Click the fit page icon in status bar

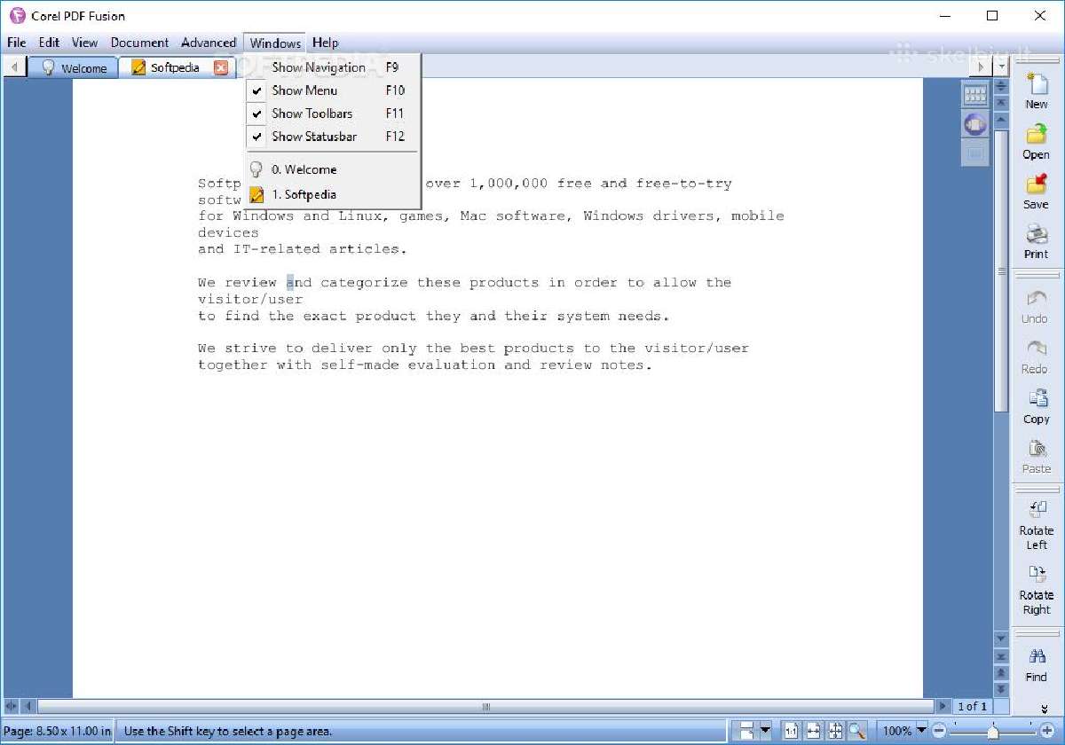pos(835,731)
